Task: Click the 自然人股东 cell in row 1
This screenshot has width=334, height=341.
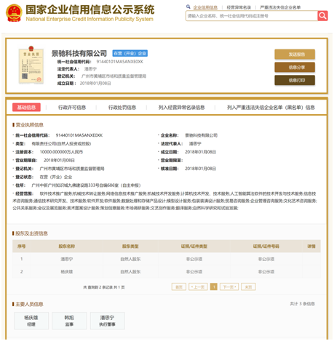Action: click(x=130, y=259)
